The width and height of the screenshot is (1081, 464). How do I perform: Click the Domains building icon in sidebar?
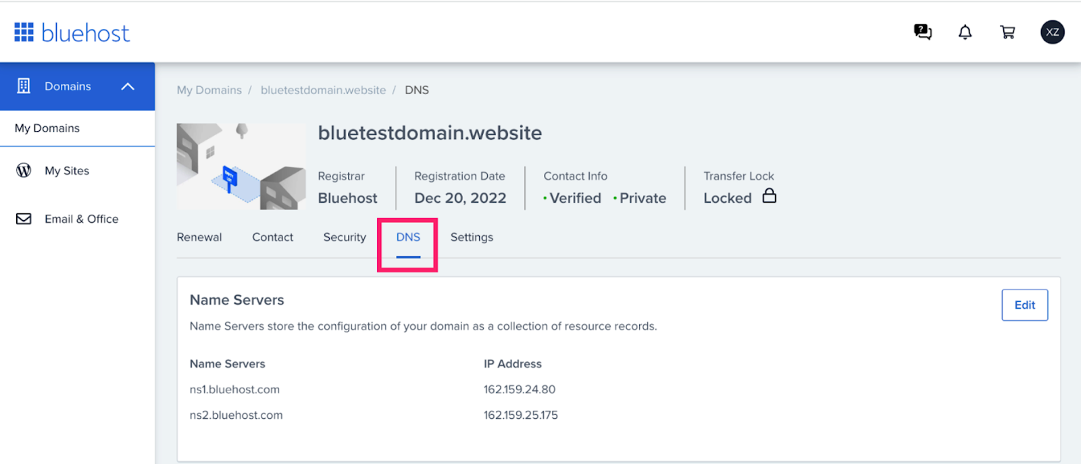coord(24,86)
